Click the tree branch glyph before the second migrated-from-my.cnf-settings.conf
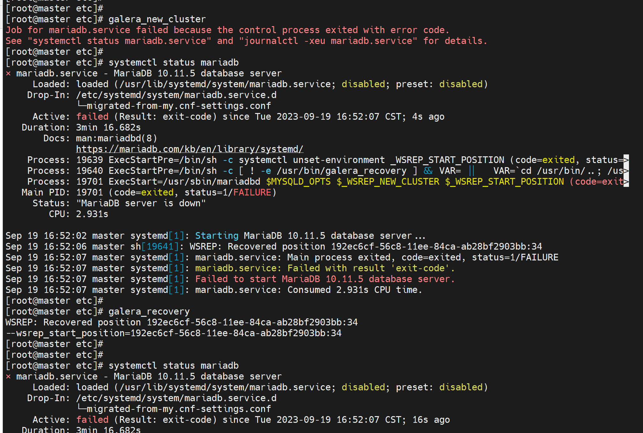The image size is (643, 433). [81, 408]
